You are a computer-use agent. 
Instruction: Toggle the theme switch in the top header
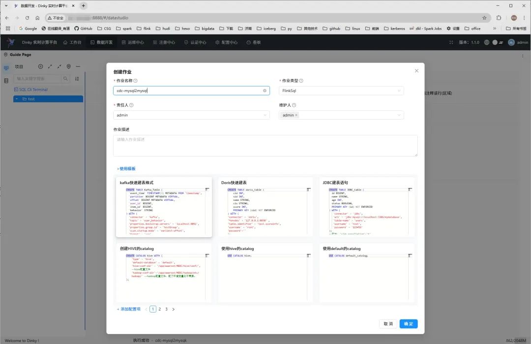pos(498,42)
